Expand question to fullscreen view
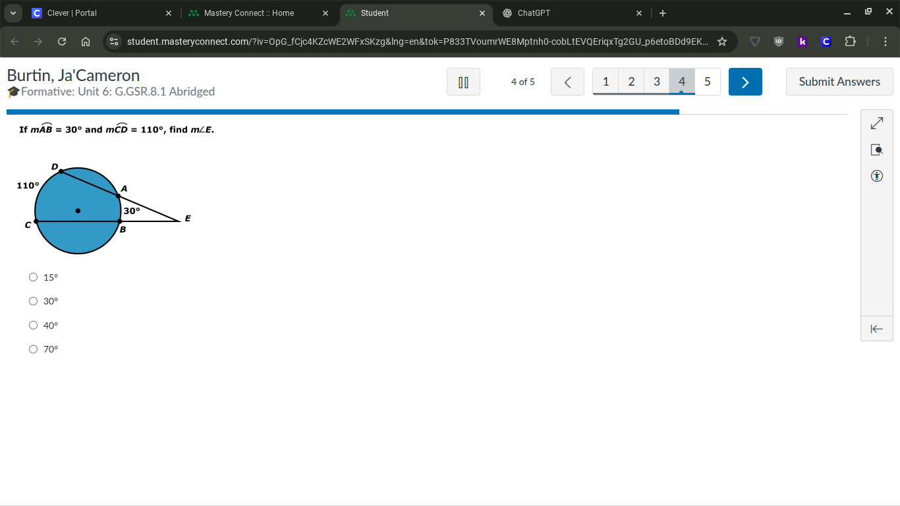The image size is (900, 506). (x=877, y=124)
